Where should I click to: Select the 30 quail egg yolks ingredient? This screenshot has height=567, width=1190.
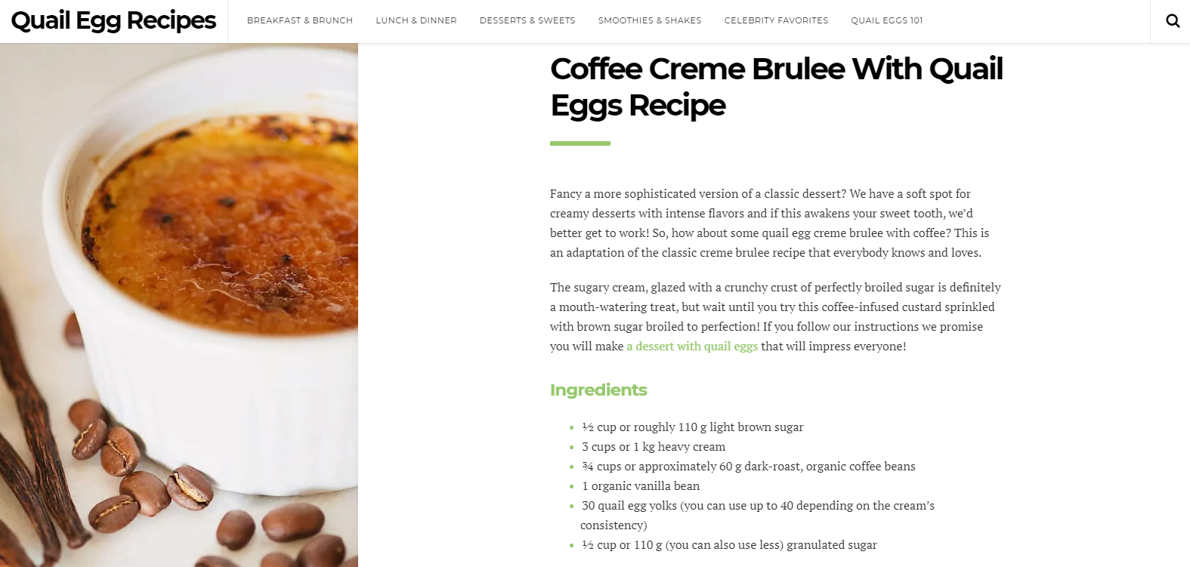click(758, 516)
